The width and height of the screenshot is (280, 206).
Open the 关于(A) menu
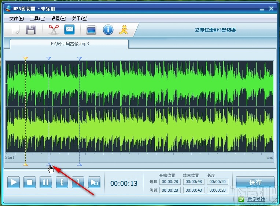[x=80, y=19]
